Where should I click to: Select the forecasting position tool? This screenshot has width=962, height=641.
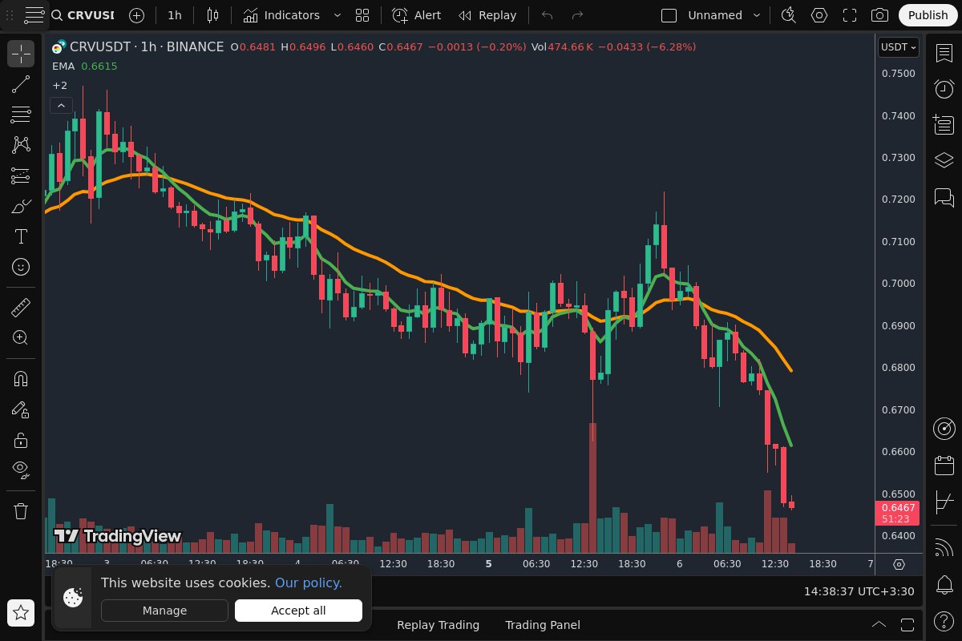coord(21,175)
